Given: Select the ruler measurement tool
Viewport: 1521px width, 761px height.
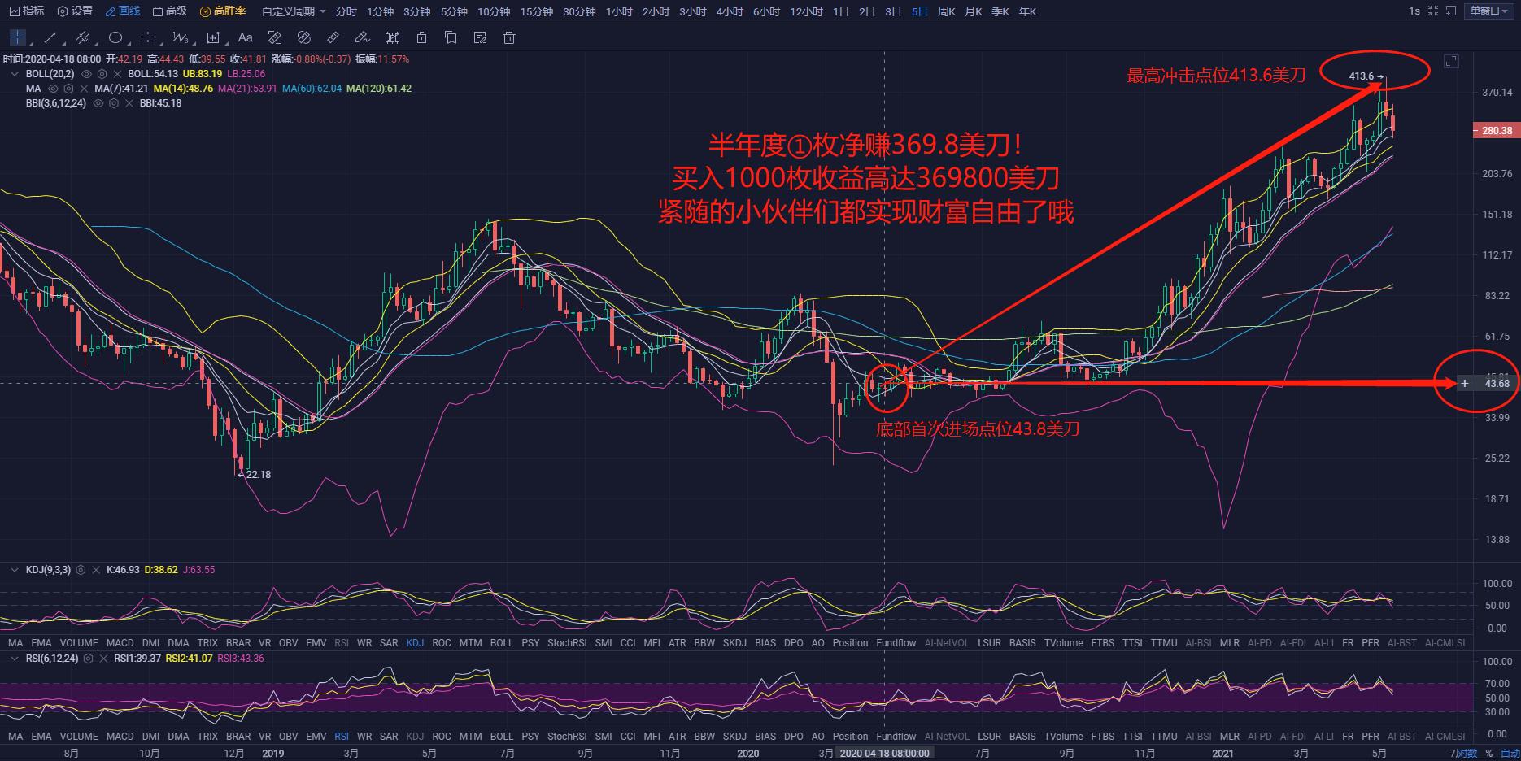Looking at the screenshot, I should tap(333, 37).
